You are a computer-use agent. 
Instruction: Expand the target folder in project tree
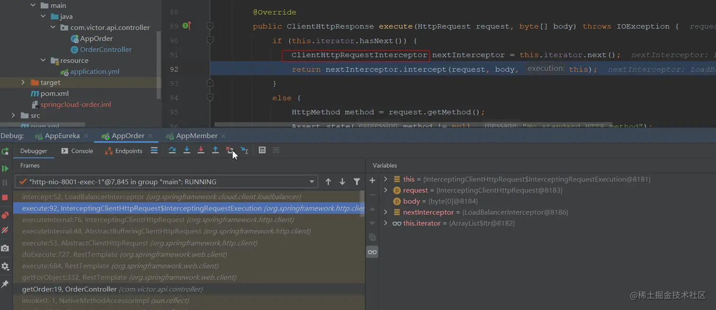(23, 83)
